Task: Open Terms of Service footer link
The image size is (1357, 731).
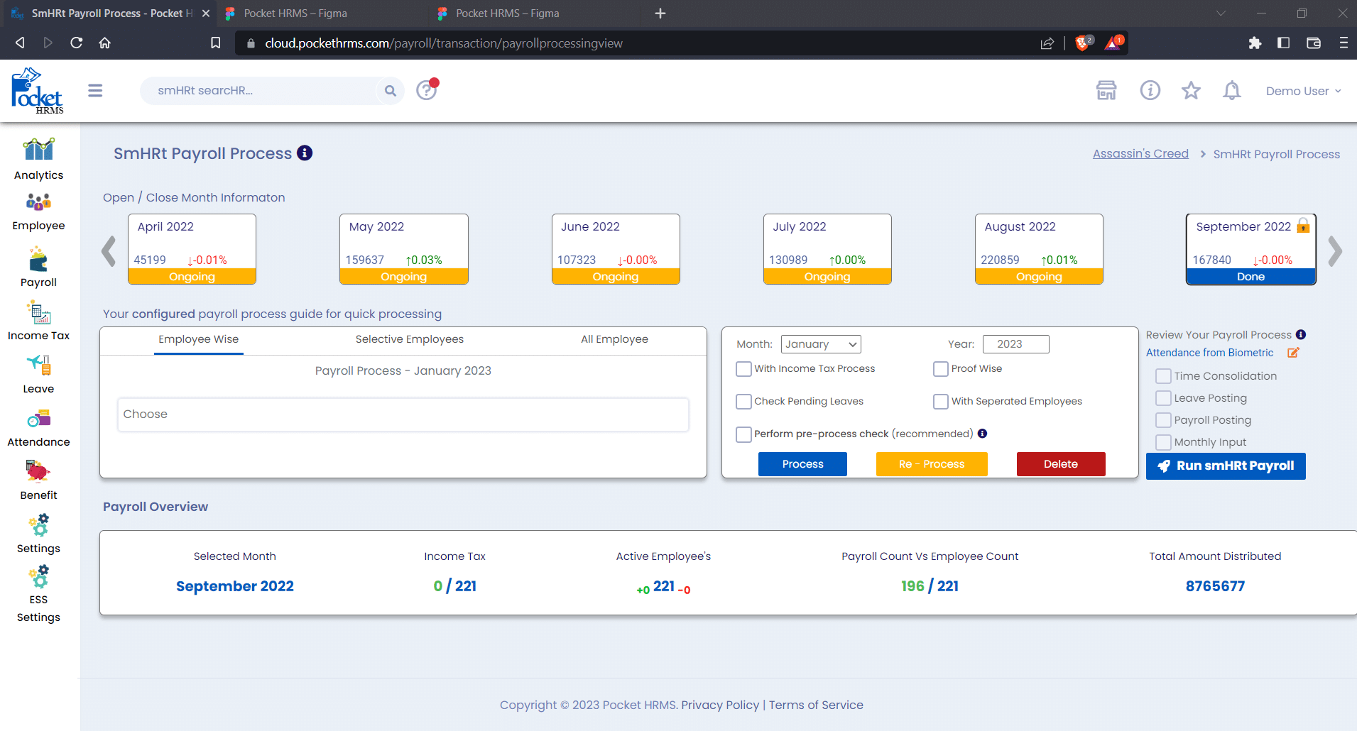Action: point(816,705)
